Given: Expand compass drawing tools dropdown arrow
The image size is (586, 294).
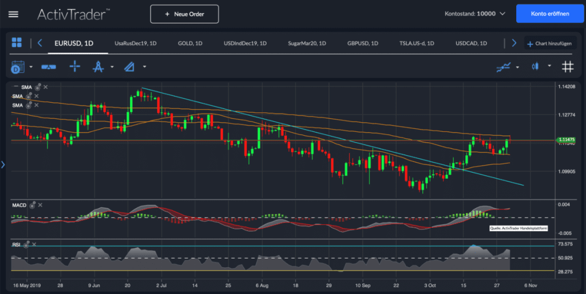Looking at the screenshot, I should coord(112,67).
